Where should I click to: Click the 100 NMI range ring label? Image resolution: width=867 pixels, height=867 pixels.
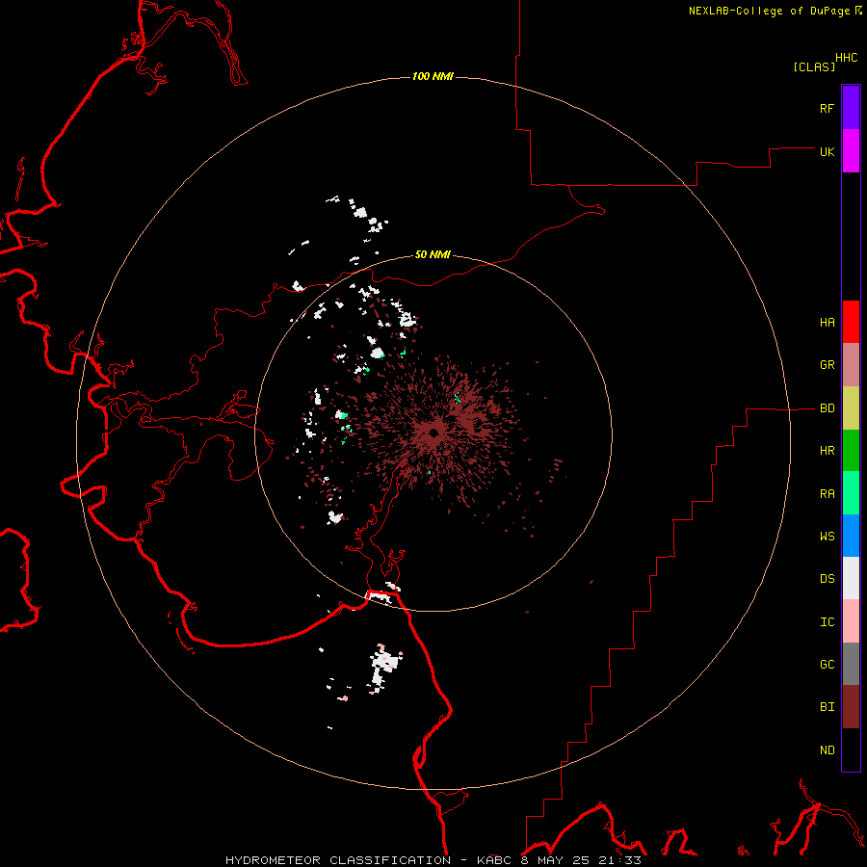point(433,76)
